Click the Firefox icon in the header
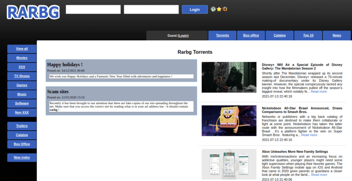352x181 pixels. click(x=225, y=9)
